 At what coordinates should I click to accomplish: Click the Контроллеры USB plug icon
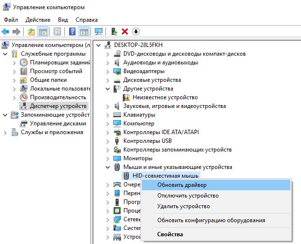coord(117,141)
